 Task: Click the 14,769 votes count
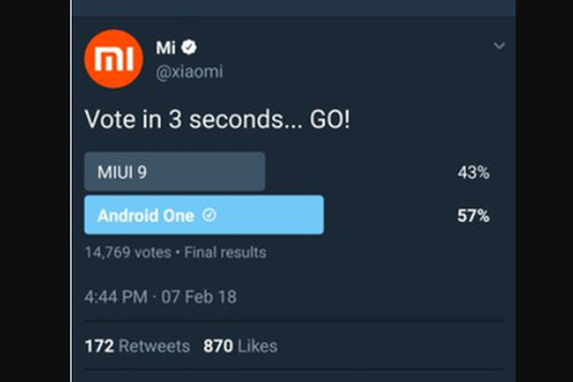pyautogui.click(x=128, y=252)
